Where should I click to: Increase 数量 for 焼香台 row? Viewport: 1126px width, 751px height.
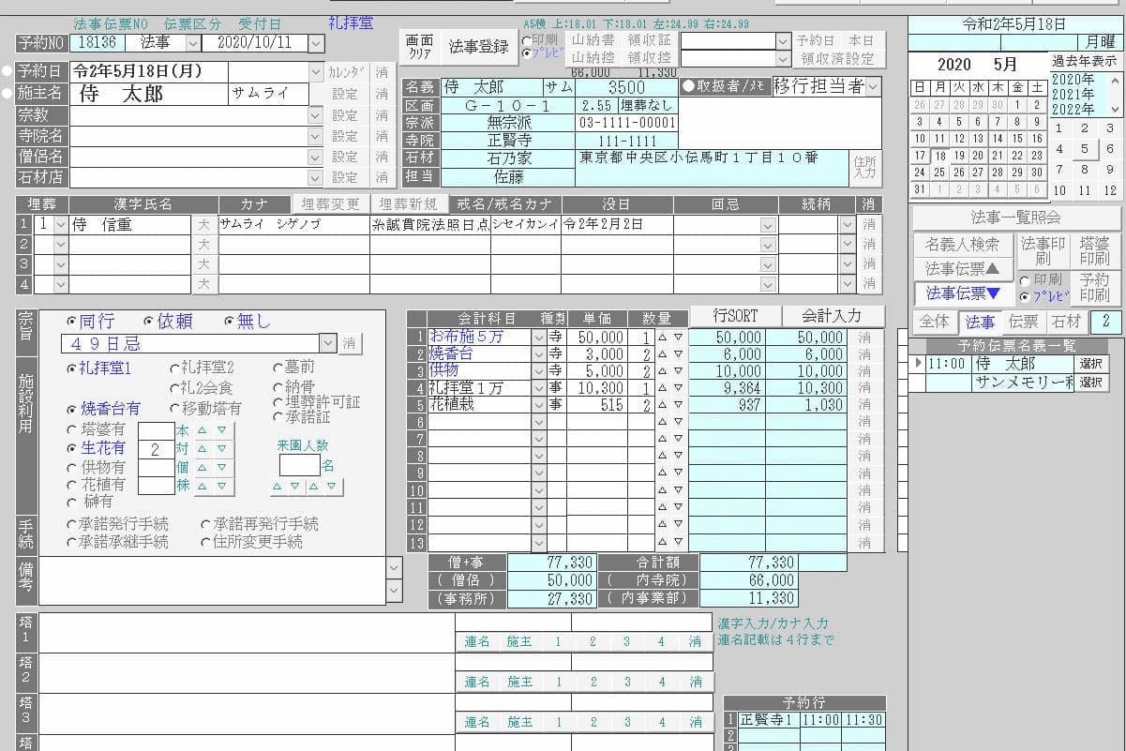pyautogui.click(x=662, y=354)
